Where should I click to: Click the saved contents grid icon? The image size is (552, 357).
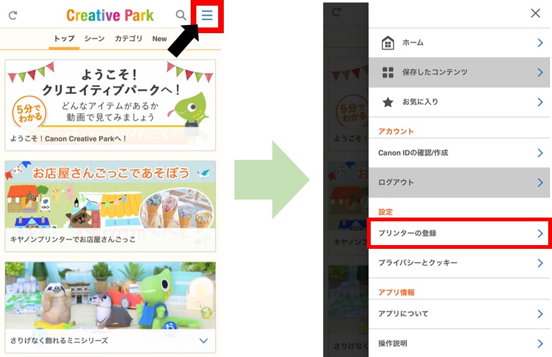click(388, 72)
